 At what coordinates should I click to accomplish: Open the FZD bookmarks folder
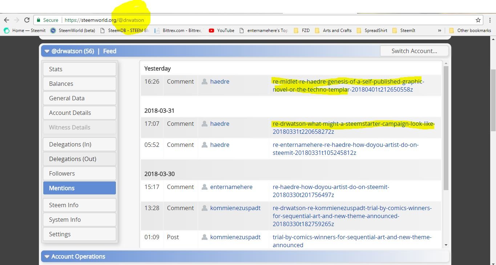coord(302,31)
